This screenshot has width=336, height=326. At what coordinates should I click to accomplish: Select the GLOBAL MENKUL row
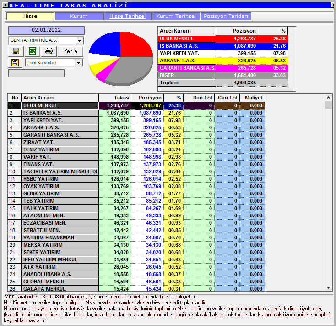136,282
